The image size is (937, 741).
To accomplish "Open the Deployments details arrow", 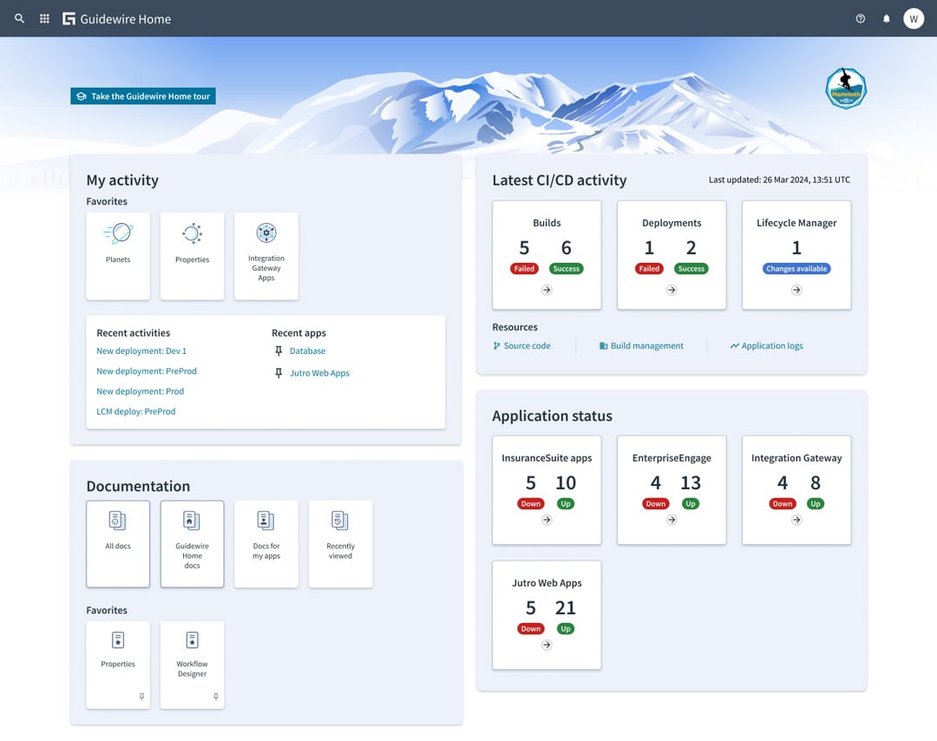I will pyautogui.click(x=672, y=290).
